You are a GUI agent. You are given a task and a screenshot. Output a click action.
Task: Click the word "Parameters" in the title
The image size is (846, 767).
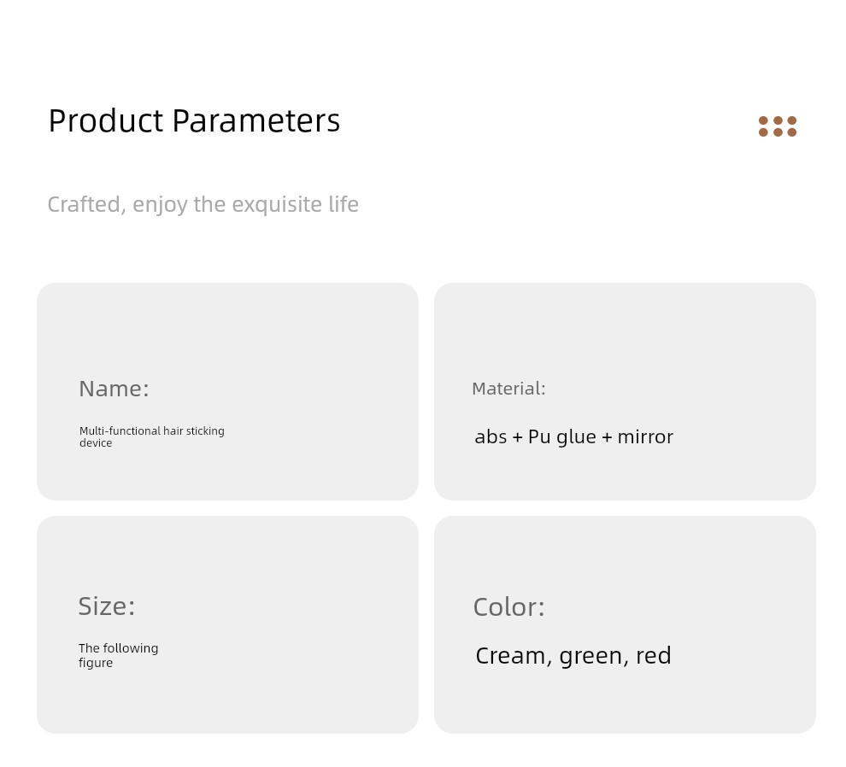(x=256, y=121)
